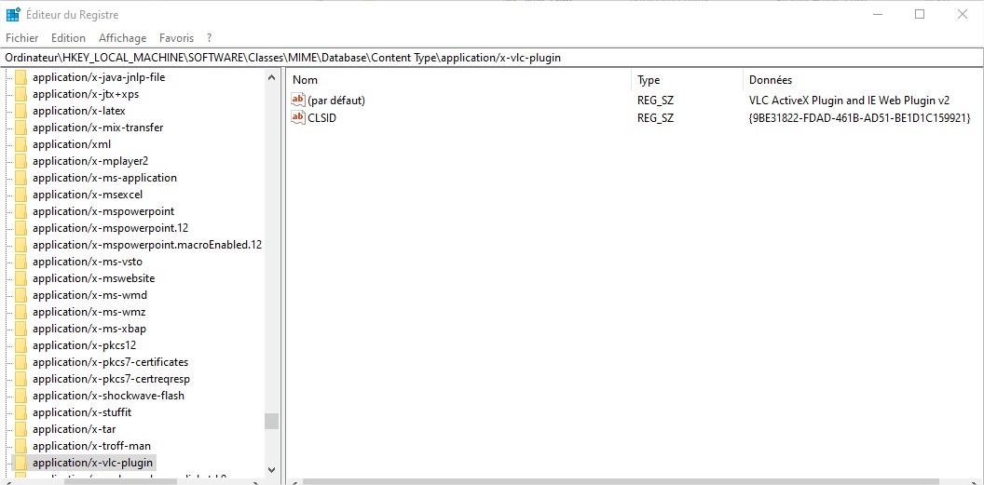Select the application/x-msexcel key label
Screen dimensions: 984x485
[88, 195]
